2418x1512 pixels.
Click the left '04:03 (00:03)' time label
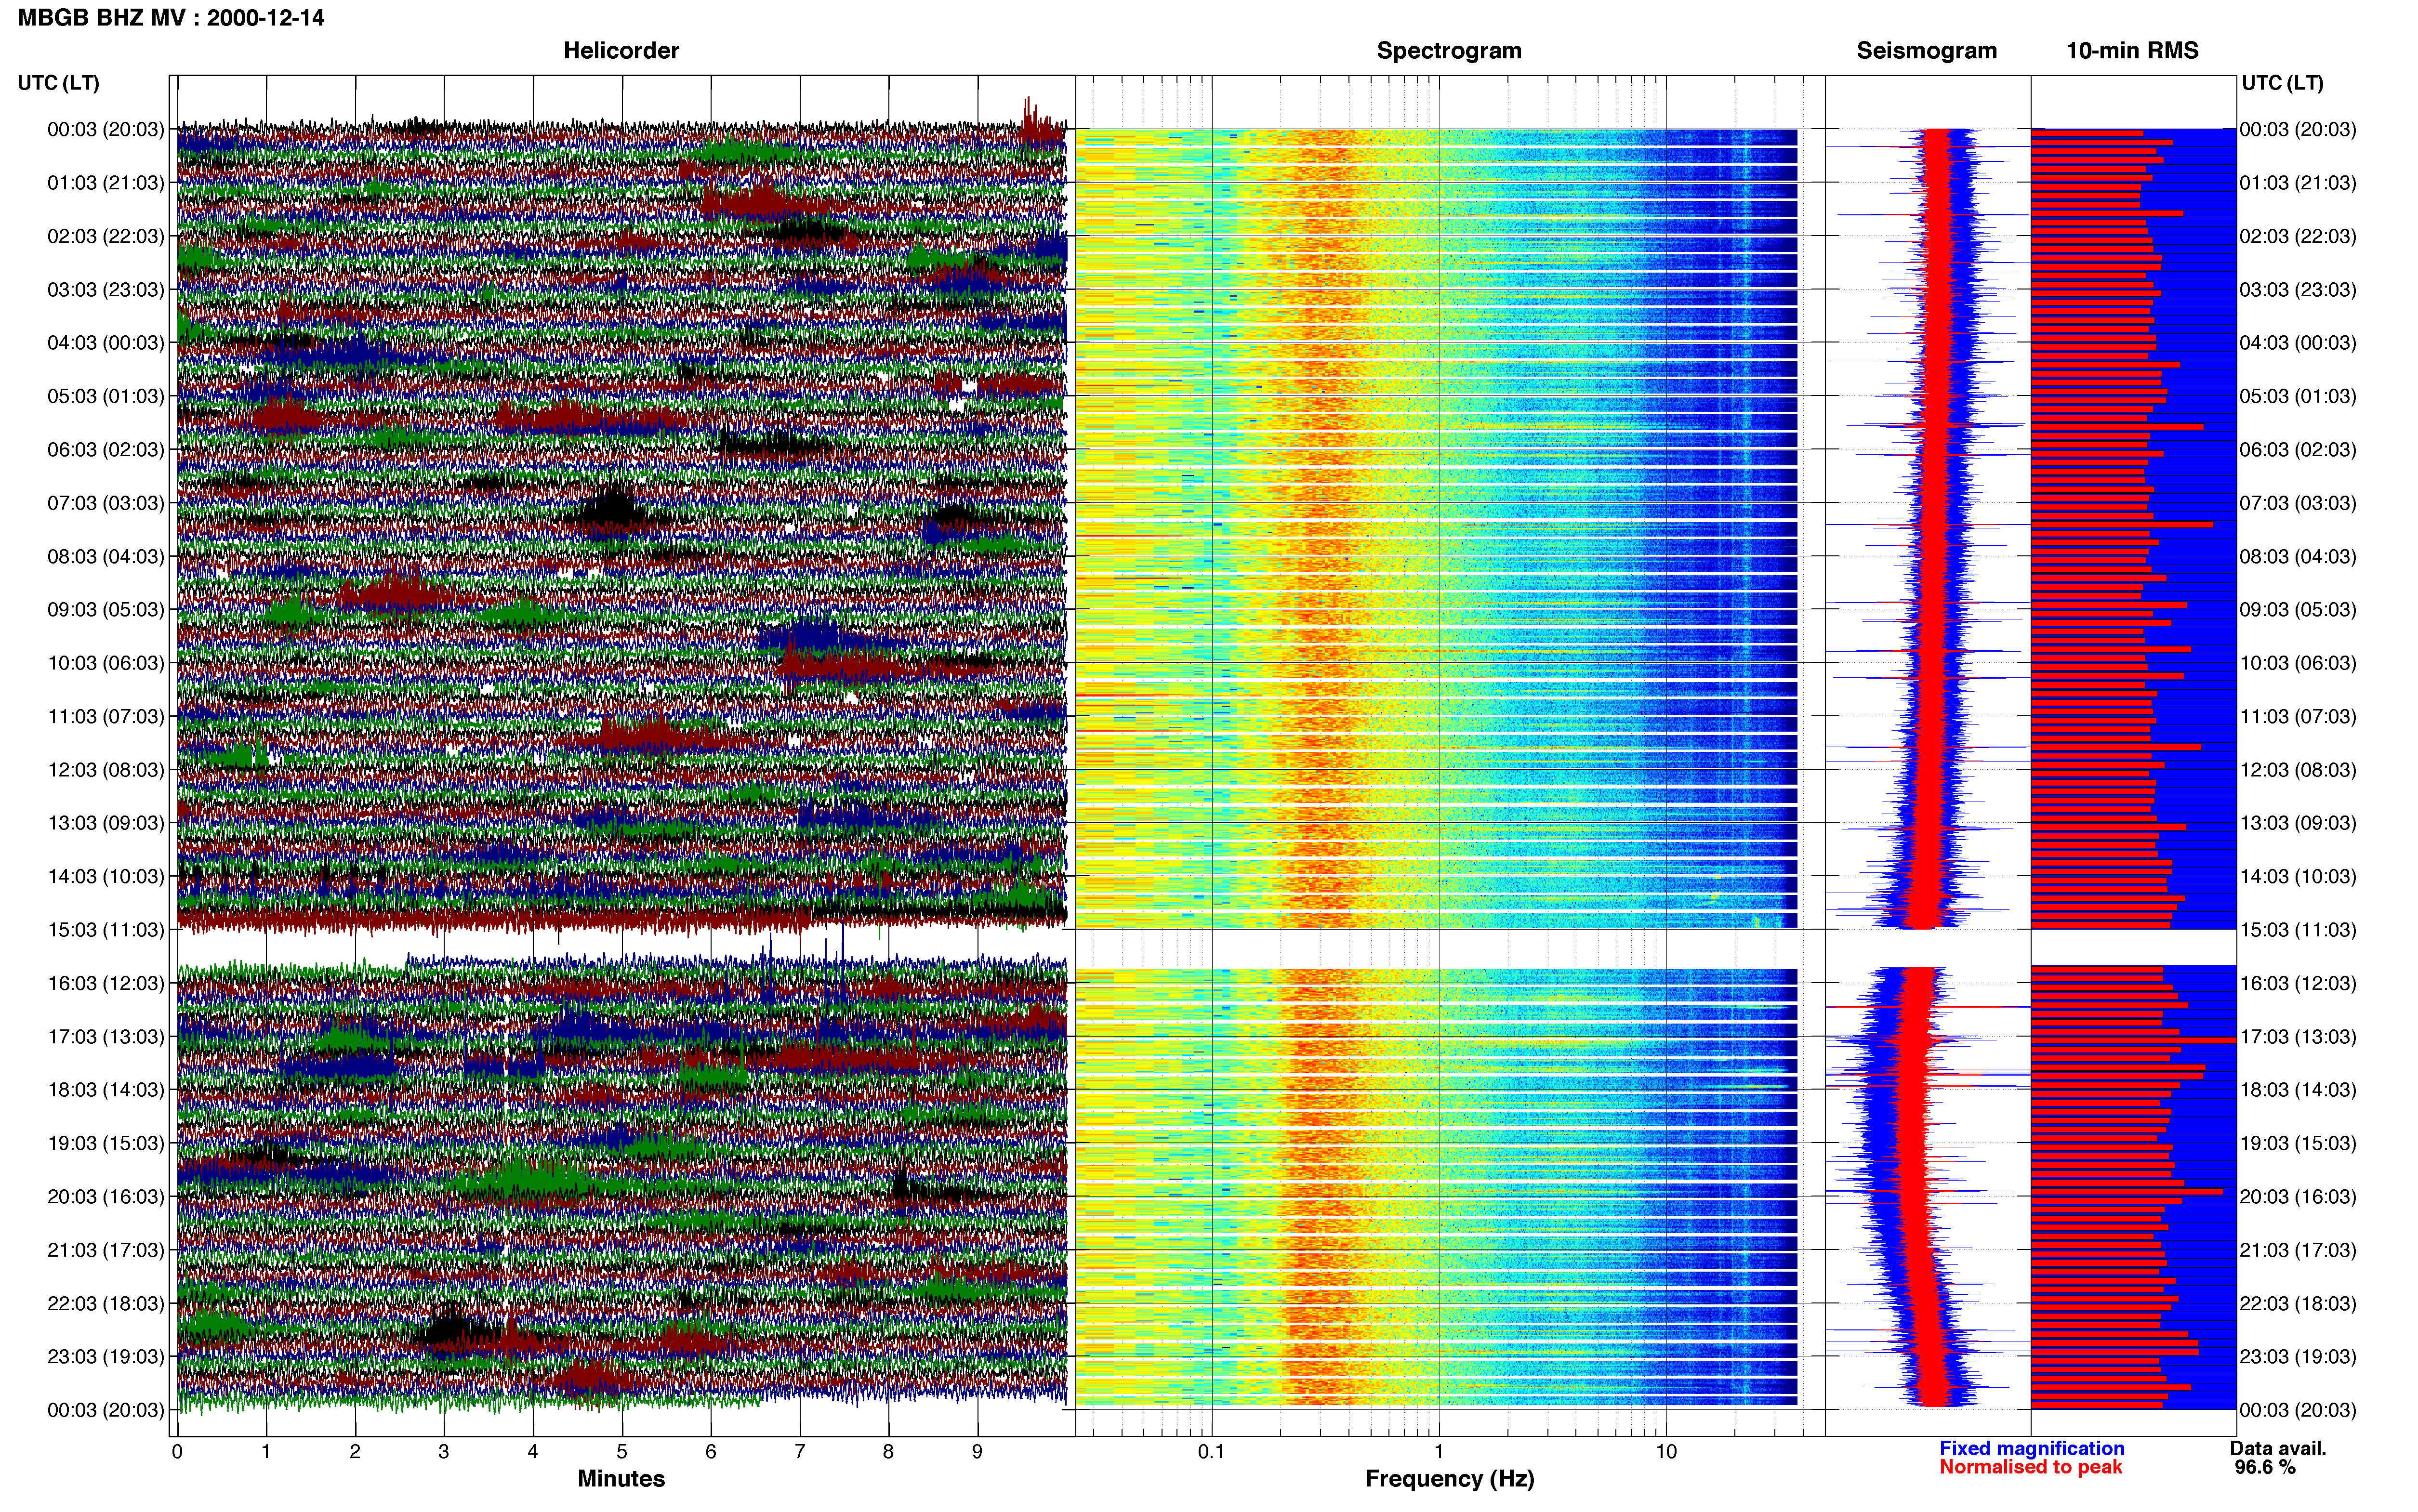[105, 343]
